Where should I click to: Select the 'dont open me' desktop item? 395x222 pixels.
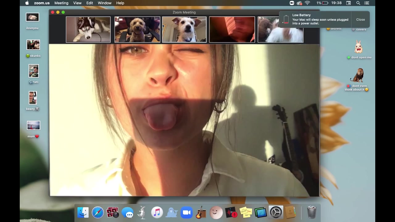359,49
